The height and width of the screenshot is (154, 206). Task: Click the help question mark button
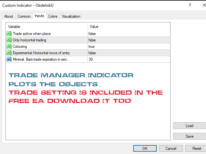pos(190,5)
